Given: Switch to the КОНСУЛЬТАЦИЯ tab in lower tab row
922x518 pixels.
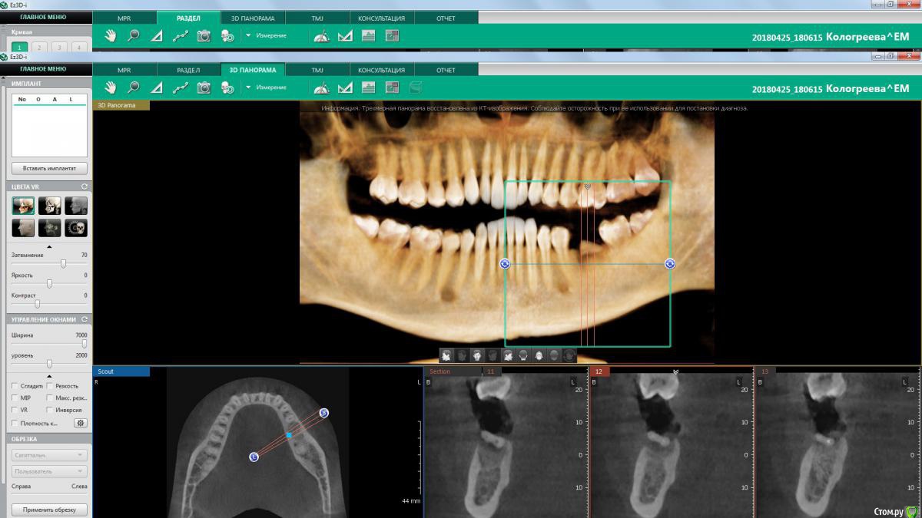Looking at the screenshot, I should [381, 70].
